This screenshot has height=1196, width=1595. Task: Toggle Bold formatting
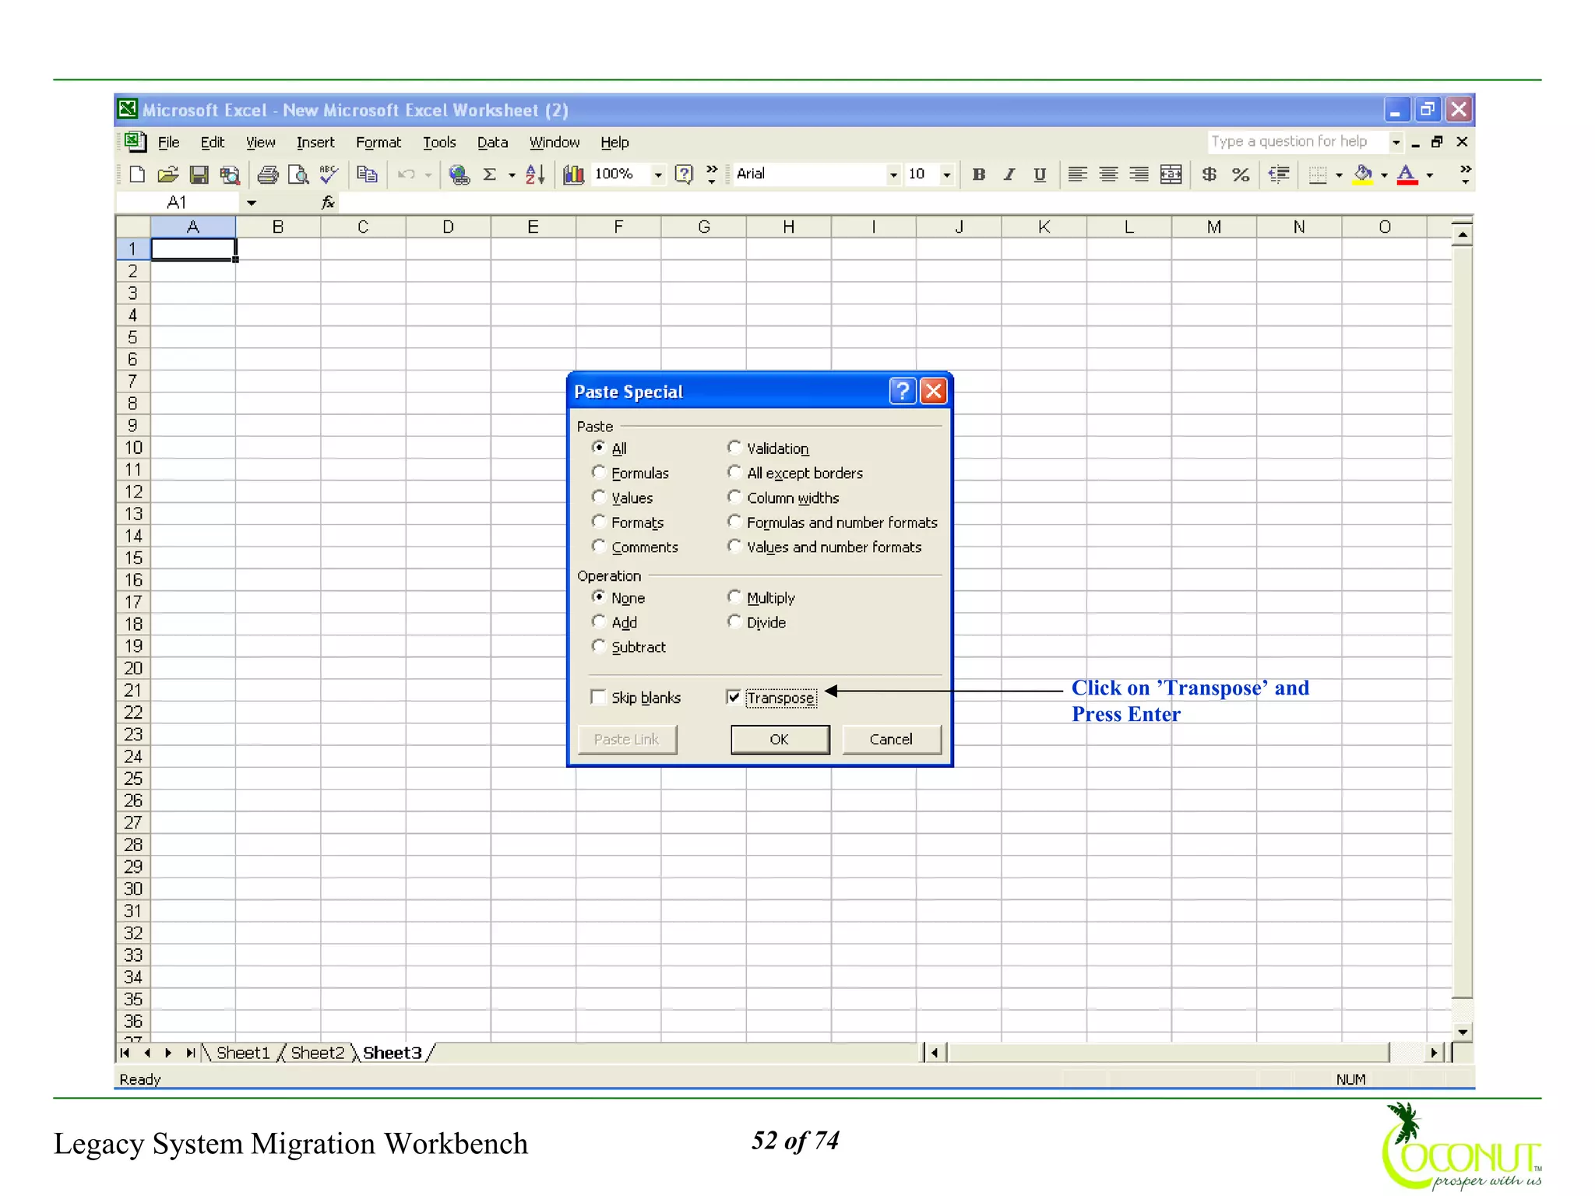979,174
